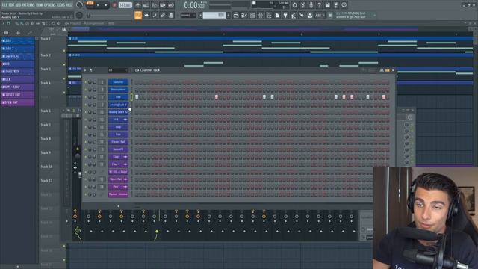Mute the 808 channel green light

(x=86, y=97)
